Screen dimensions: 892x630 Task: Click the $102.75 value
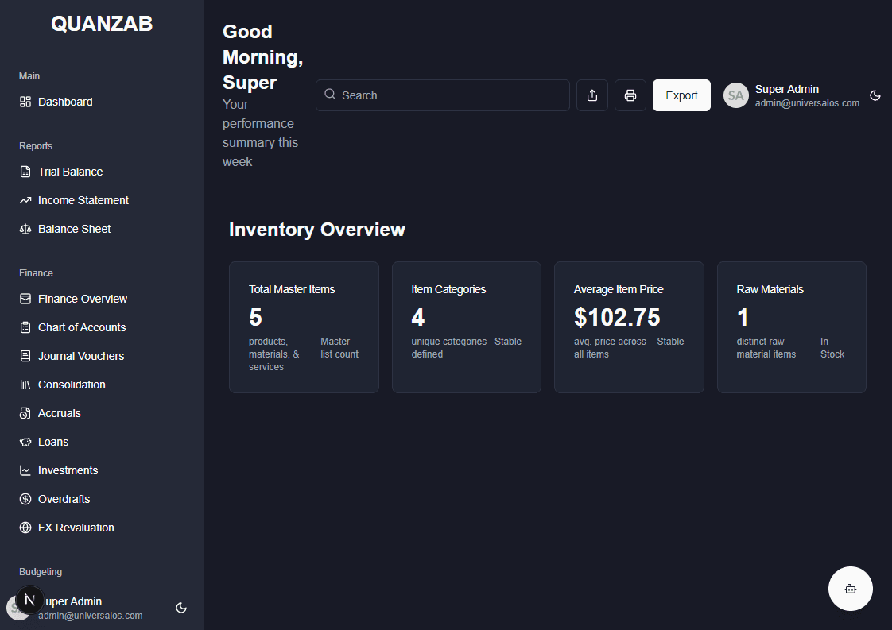(617, 317)
